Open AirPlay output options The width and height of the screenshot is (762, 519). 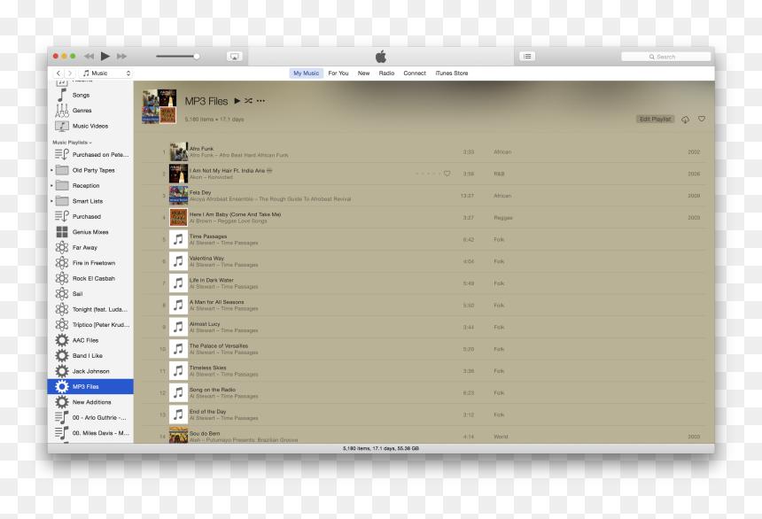coord(234,57)
